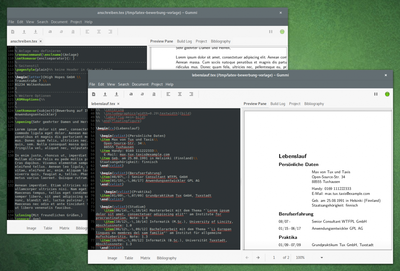Expand the Table insert option in lebenslauf window
The height and width of the screenshot is (271, 400).
click(x=129, y=258)
